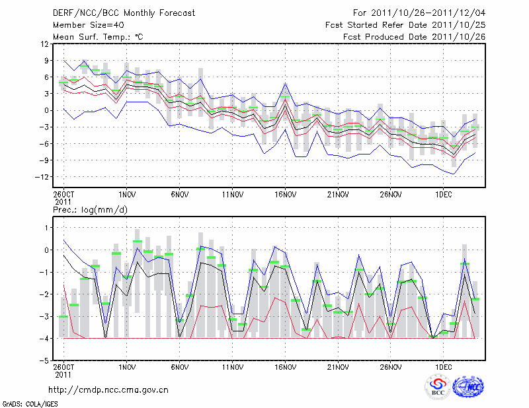Click the Fcst Produced Date line
Viewport: 529px width, 408px height.
tap(414, 37)
